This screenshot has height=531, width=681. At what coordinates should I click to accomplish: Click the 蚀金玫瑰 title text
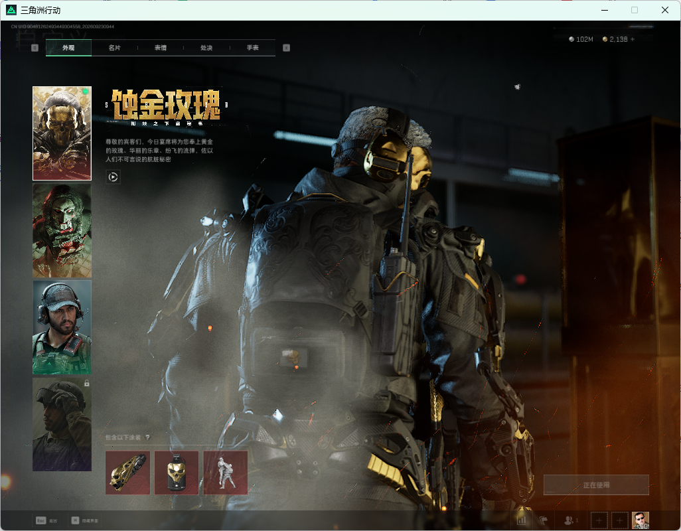(x=166, y=105)
